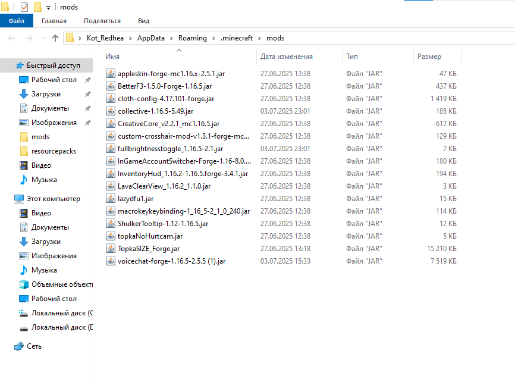The height and width of the screenshot is (385, 515).
Task: Select the BetterF3-1.5.0-Forge-1.16.5.jar file icon
Action: [111, 86]
